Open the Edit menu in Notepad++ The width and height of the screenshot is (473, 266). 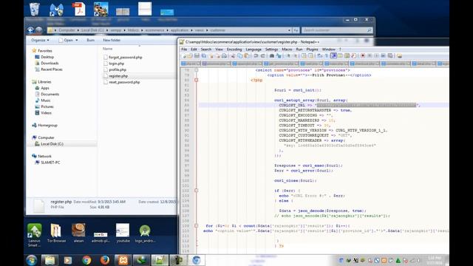[x=194, y=50]
